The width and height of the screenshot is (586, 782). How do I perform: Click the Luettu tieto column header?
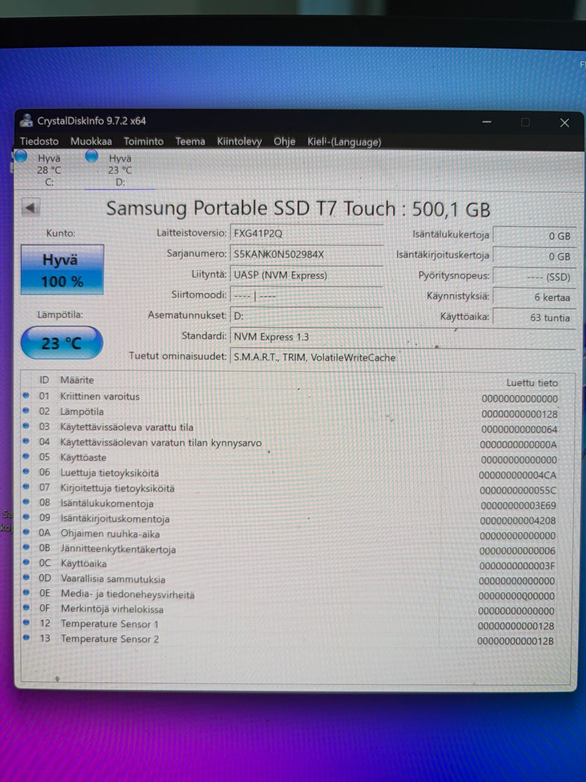pyautogui.click(x=532, y=383)
